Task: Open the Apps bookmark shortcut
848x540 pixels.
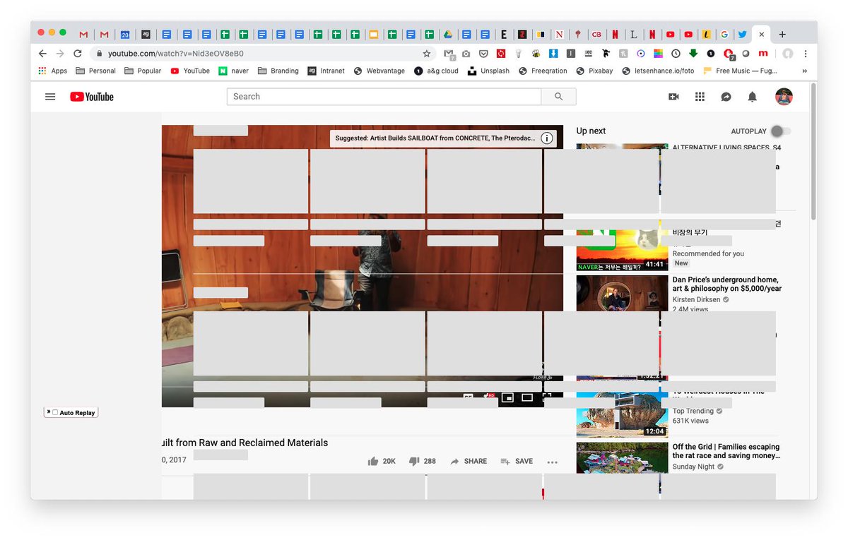Action: (52, 71)
